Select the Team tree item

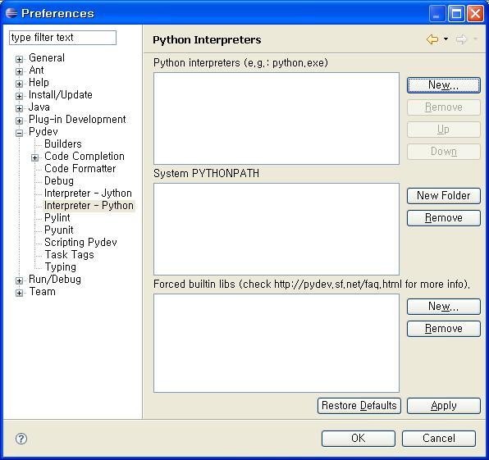coord(42,291)
